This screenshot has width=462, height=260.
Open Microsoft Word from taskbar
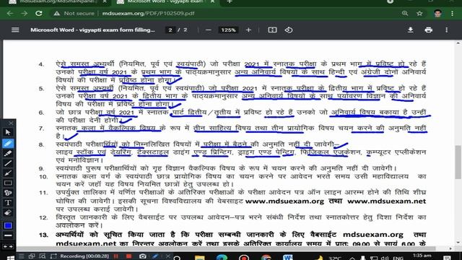[x=288, y=257]
